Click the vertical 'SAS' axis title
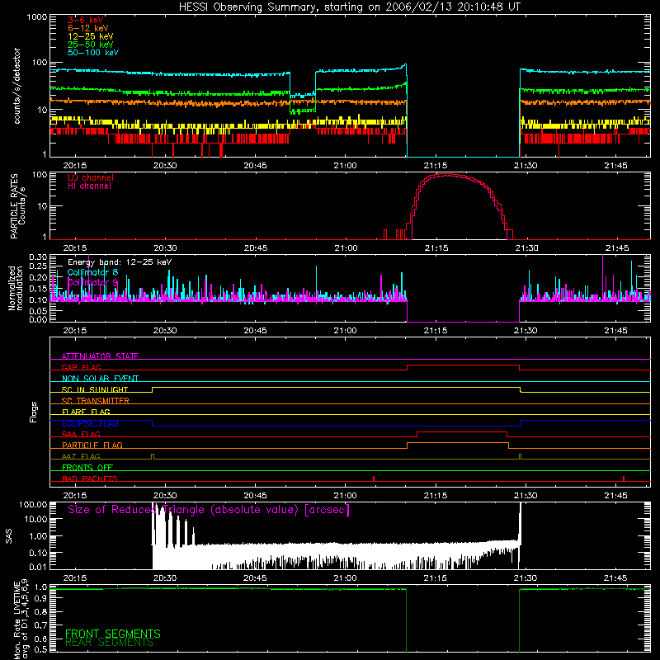Image resolution: width=660 pixels, height=660 pixels. pos(8,536)
